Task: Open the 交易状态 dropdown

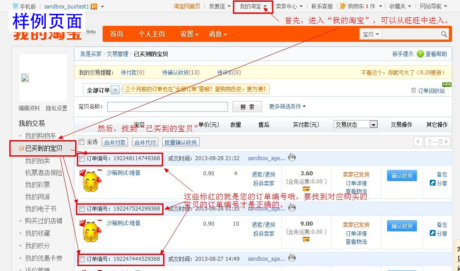Action: pos(355,125)
